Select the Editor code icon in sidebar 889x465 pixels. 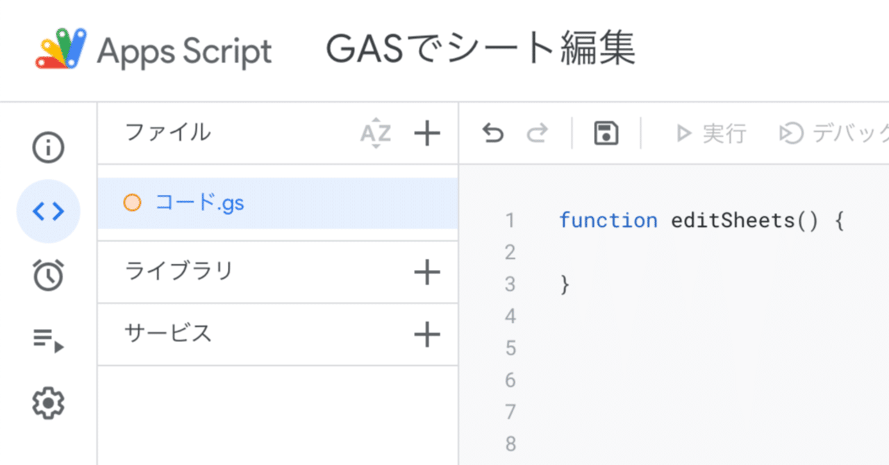pos(49,211)
